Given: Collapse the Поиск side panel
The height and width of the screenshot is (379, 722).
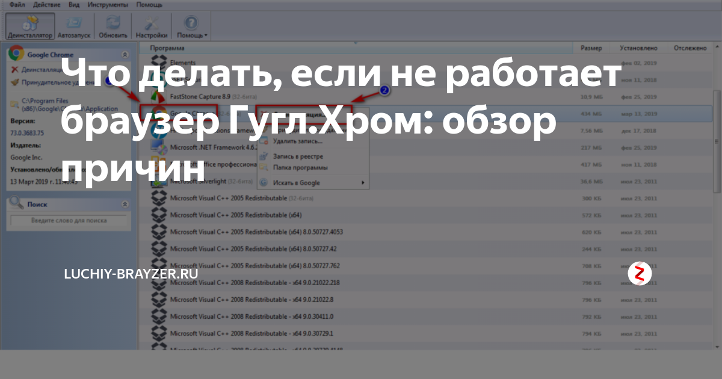Looking at the screenshot, I should pos(125,205).
